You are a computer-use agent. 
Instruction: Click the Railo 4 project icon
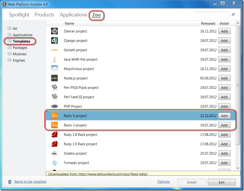click(54, 116)
